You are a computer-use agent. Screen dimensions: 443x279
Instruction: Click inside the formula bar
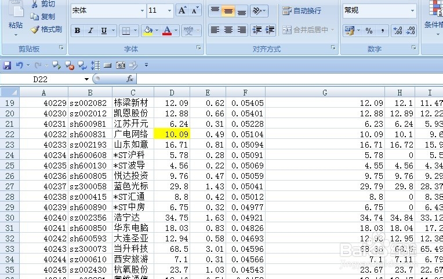tap(290, 79)
